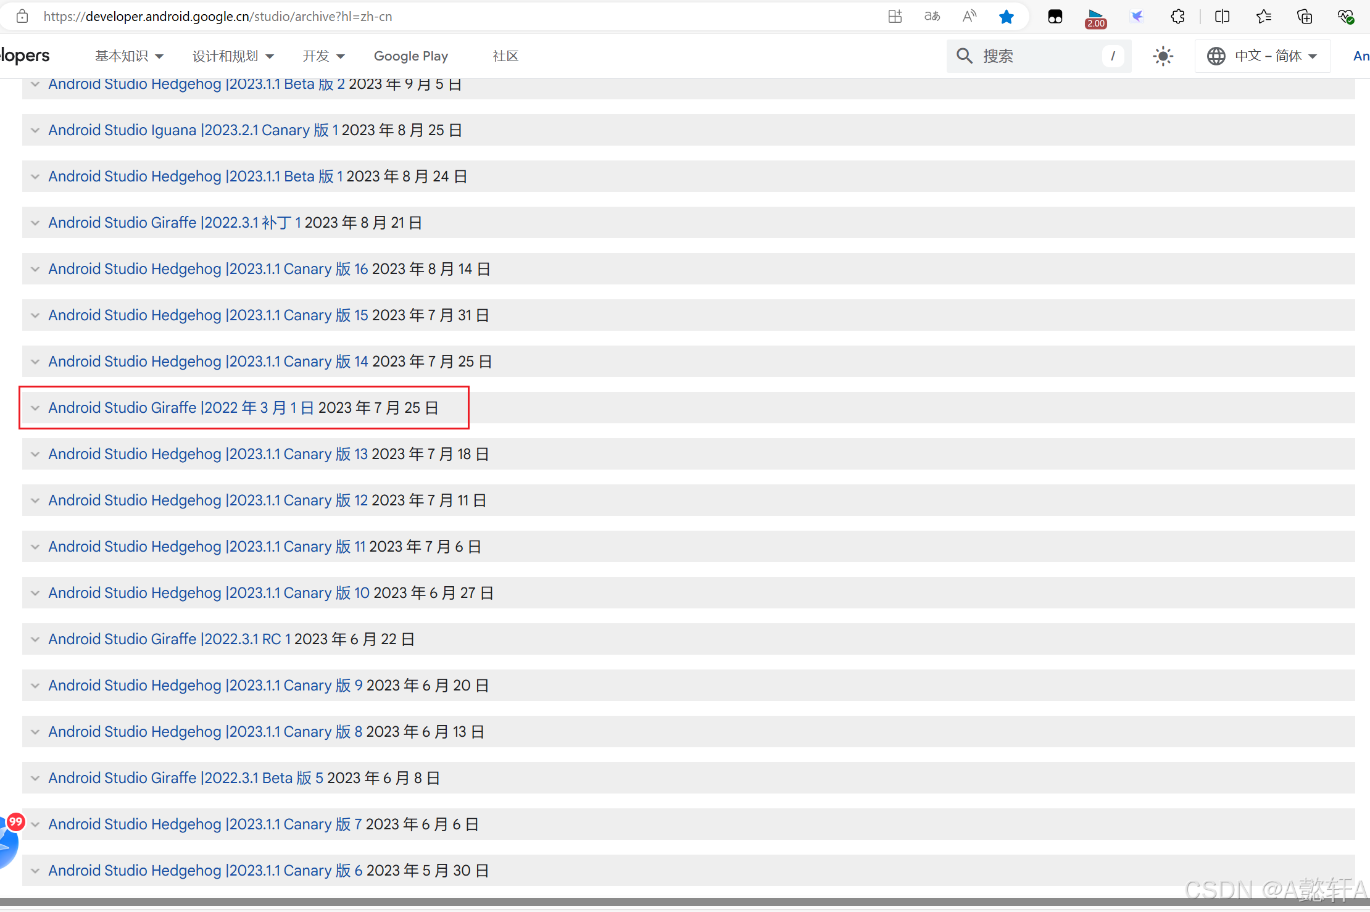Open the 基本知识 dropdown menu
This screenshot has height=912, width=1370.
[129, 56]
